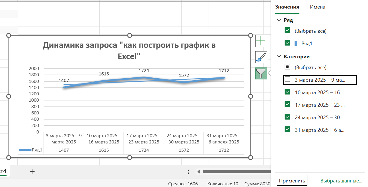Image resolution: width=368 pixels, height=187 pixels.
Task: Click the Ряд1 legend line marker in data table
Action: pos(25,150)
